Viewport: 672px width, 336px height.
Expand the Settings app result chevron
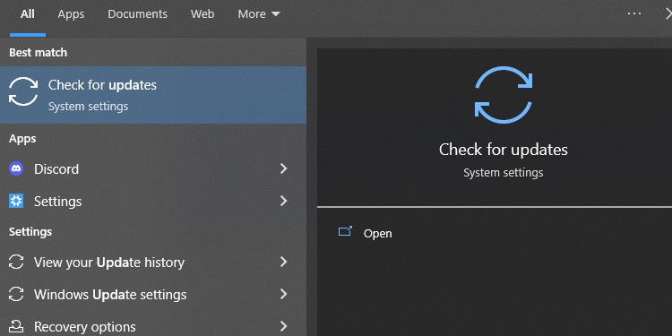coord(283,201)
